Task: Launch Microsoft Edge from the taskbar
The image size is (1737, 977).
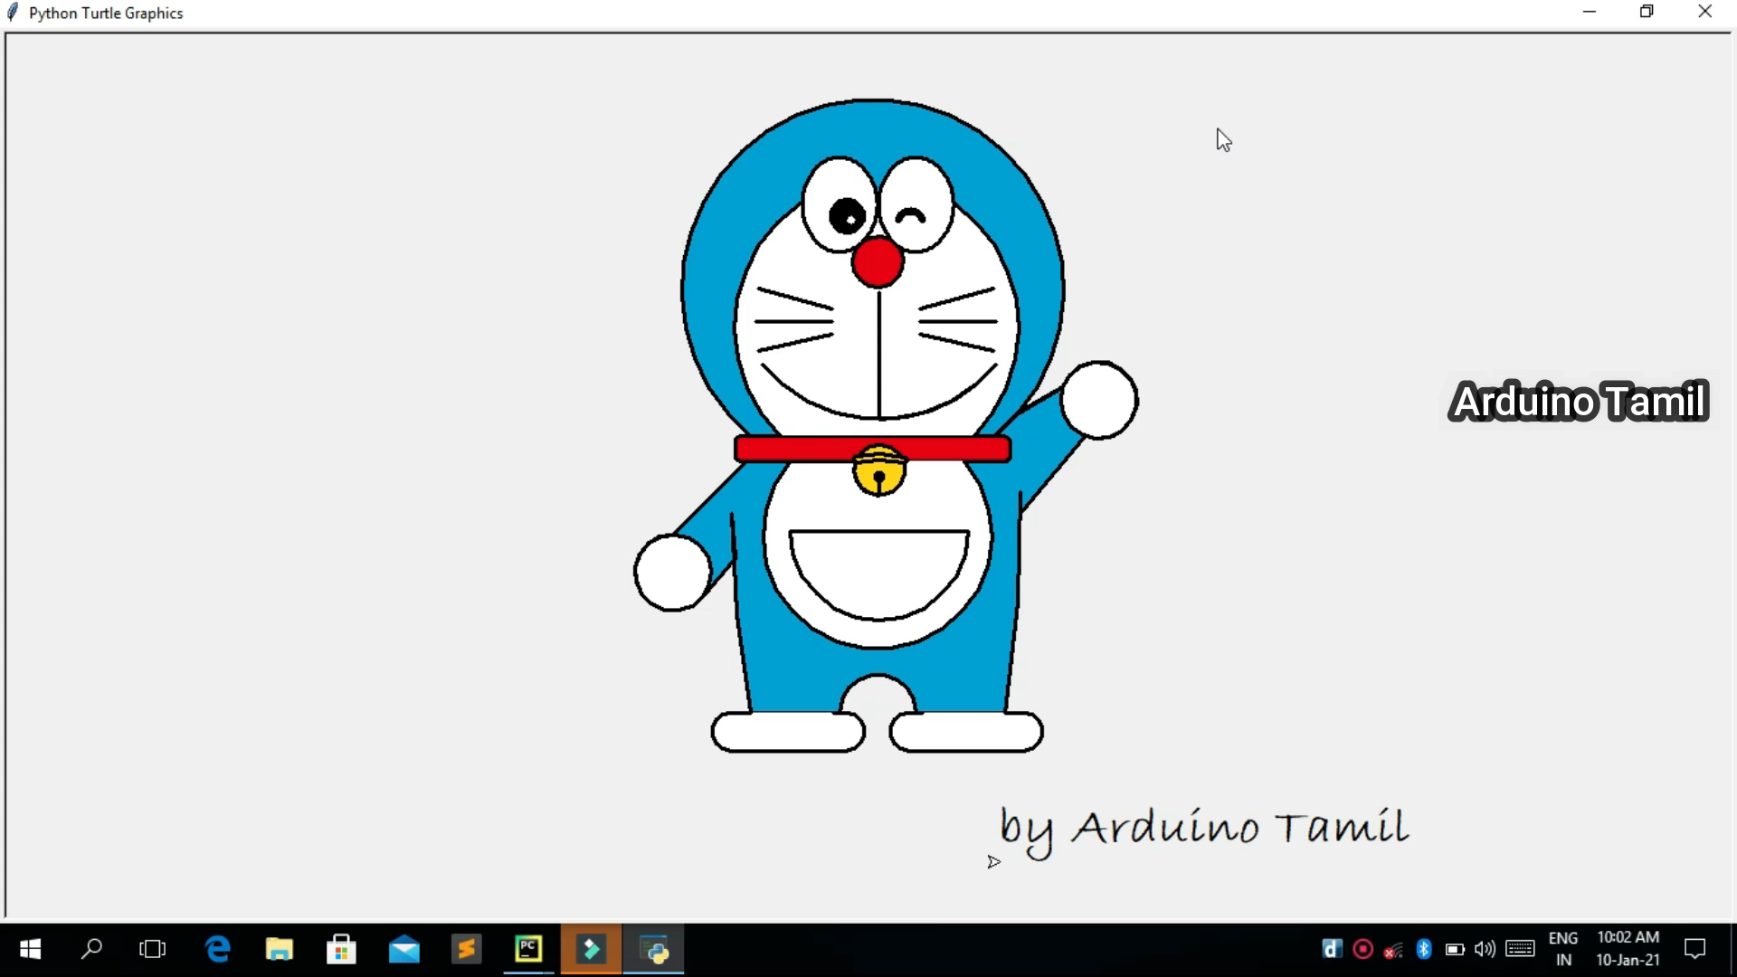Action: [x=217, y=949]
